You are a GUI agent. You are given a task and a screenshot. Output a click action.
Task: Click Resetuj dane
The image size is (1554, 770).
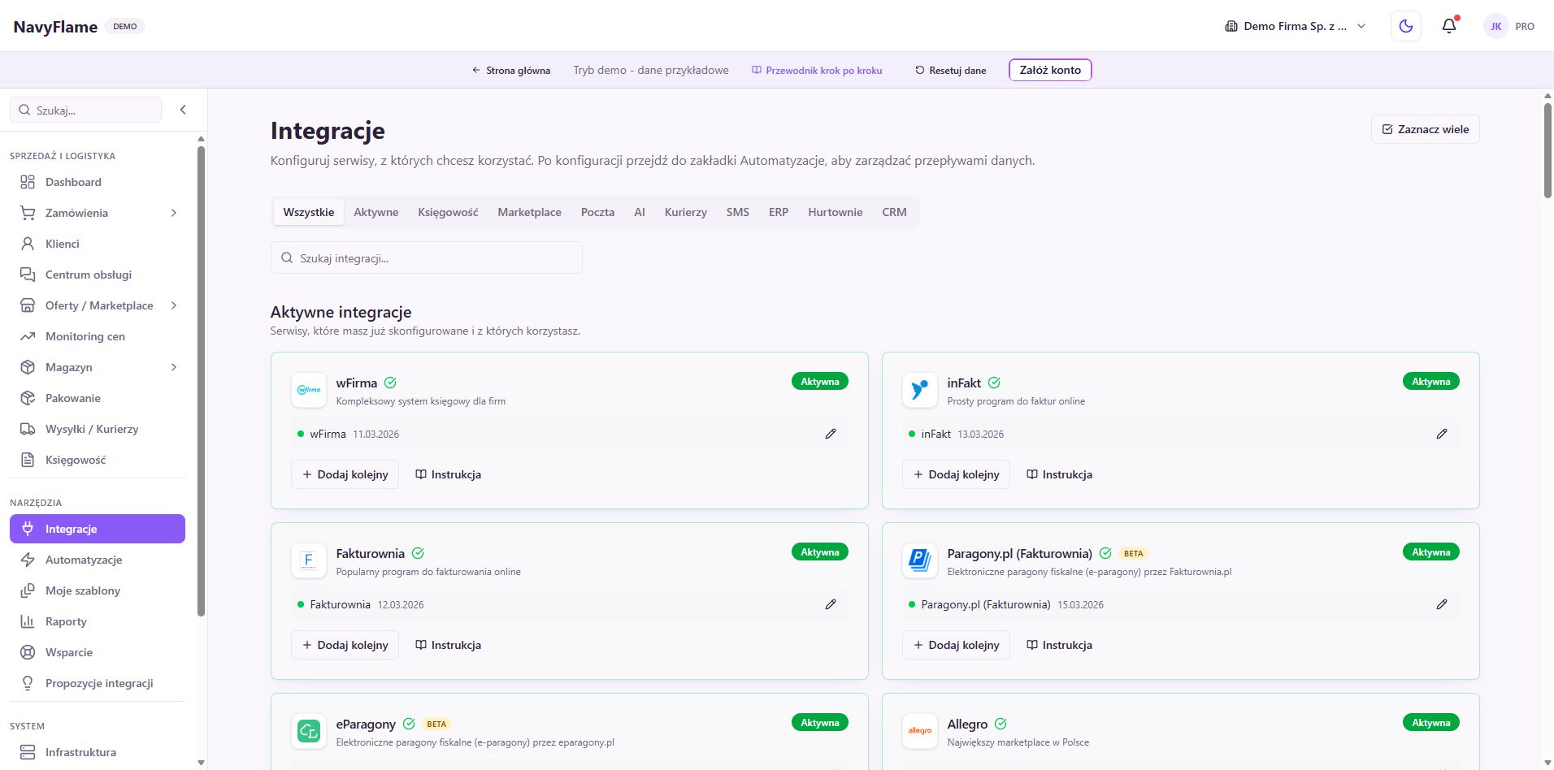pyautogui.click(x=950, y=71)
